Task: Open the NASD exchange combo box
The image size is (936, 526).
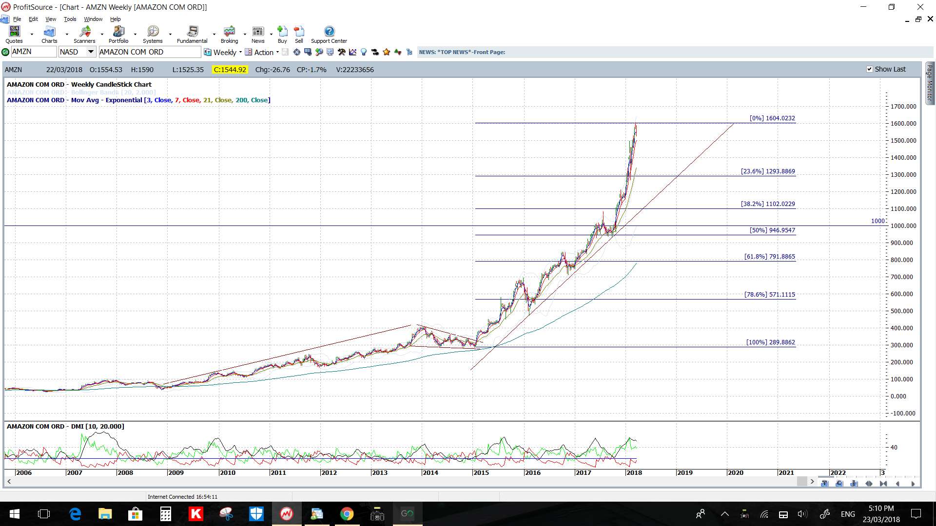Action: coord(78,52)
